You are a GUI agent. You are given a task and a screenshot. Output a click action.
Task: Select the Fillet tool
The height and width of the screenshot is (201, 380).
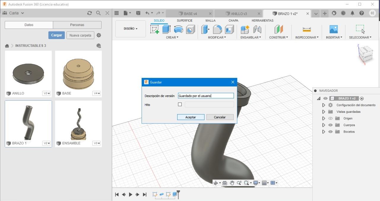217,29
